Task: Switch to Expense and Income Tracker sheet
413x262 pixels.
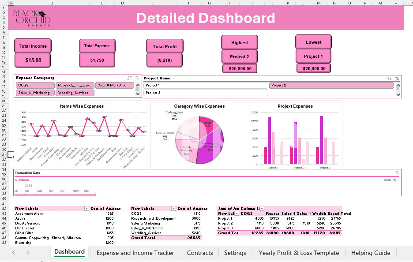Action: point(135,253)
